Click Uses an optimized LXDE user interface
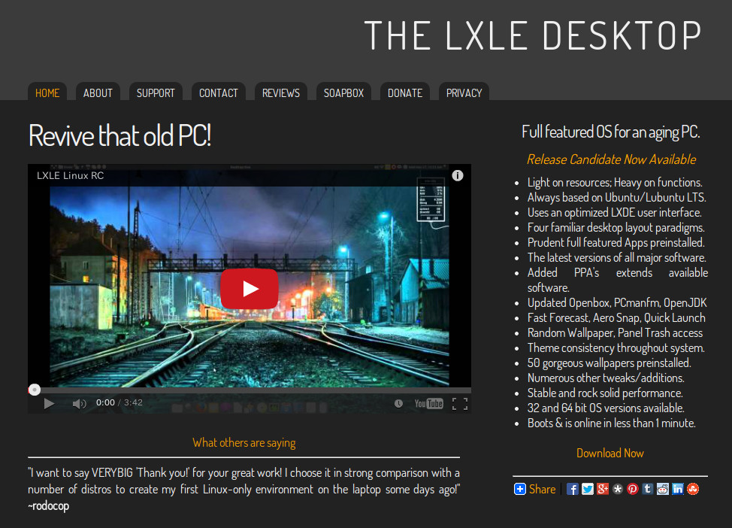The height and width of the screenshot is (528, 732). [x=614, y=212]
